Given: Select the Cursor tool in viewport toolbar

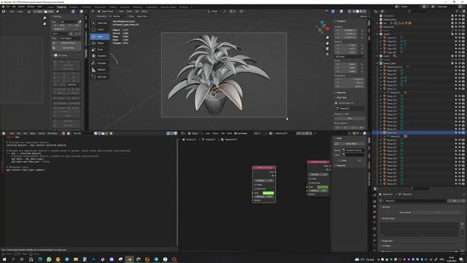Looking at the screenshot, I should (x=99, y=29).
